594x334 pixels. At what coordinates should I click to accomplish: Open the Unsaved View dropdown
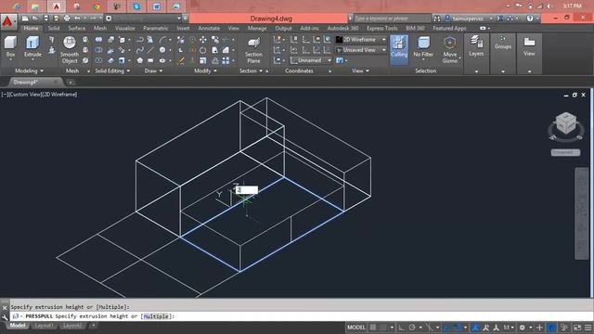[x=361, y=50]
